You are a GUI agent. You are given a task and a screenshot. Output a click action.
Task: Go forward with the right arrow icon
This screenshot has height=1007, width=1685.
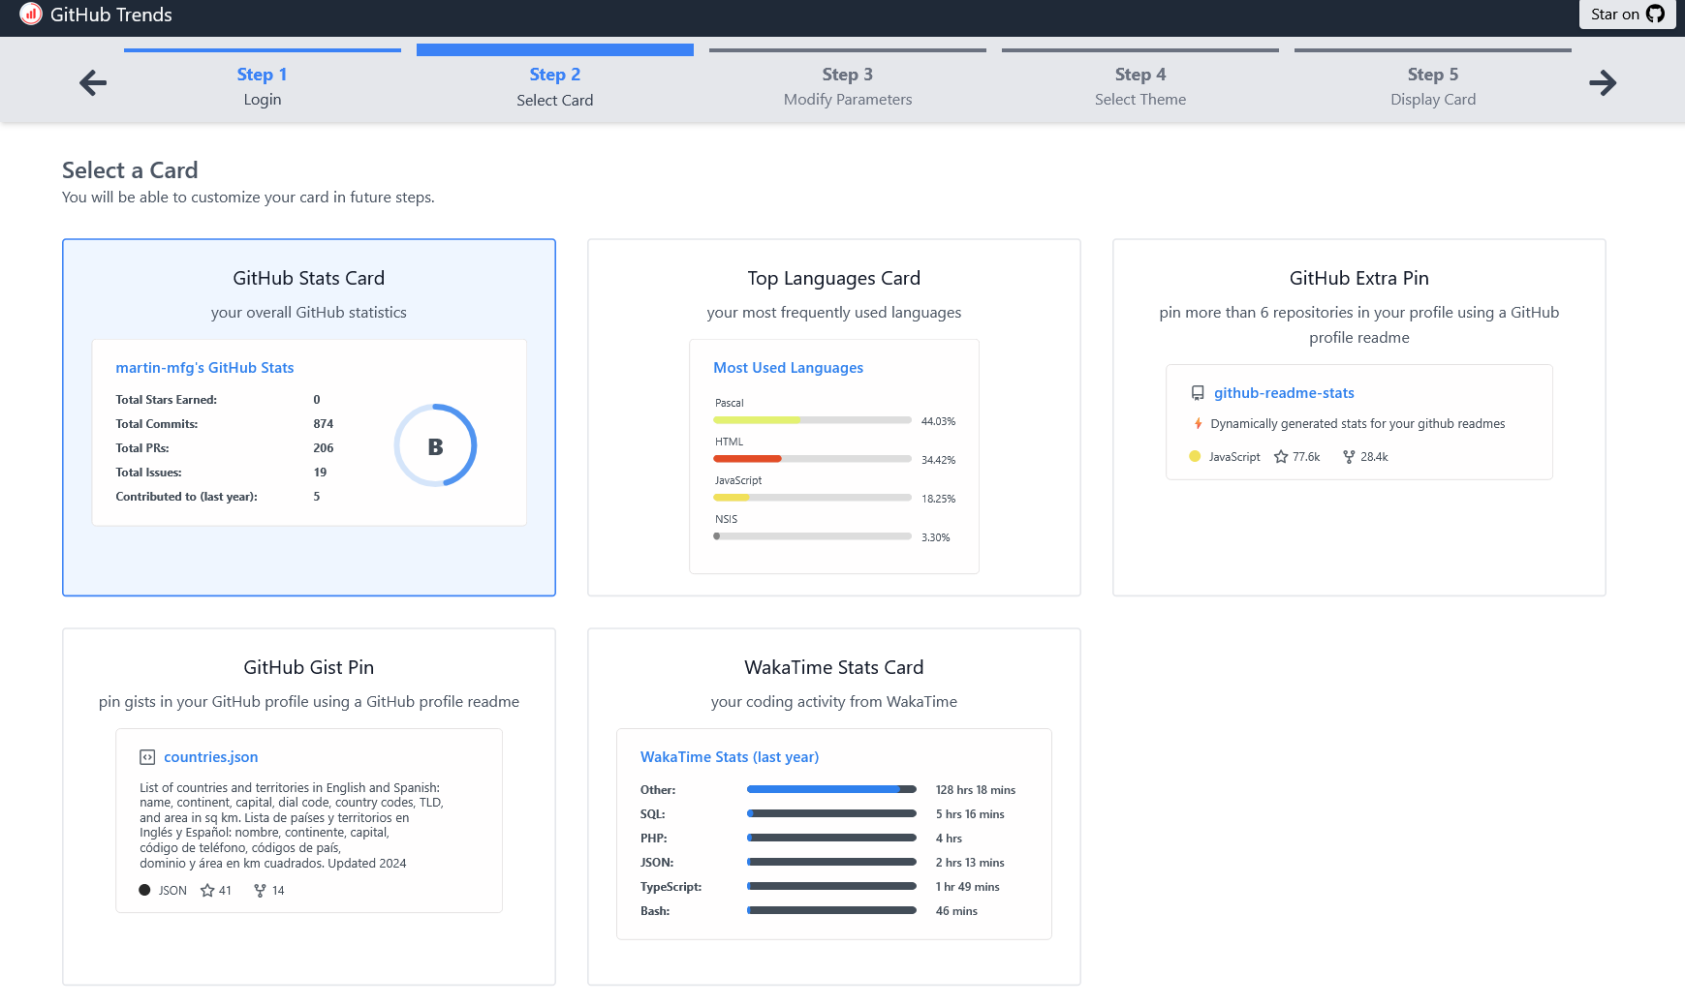[1603, 83]
